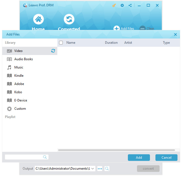Click the Cancel button
Image resolution: width=183 pixels, height=176 pixels.
[166, 158]
